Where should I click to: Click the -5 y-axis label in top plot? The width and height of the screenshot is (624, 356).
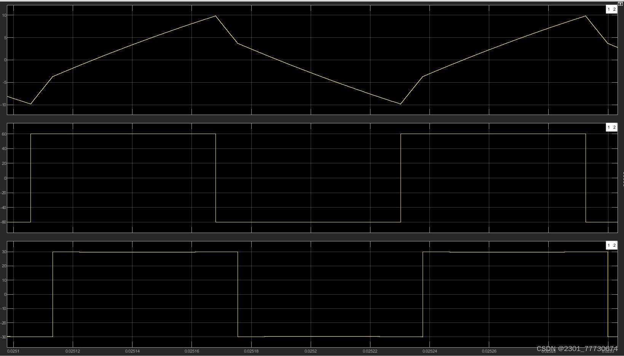[4, 83]
